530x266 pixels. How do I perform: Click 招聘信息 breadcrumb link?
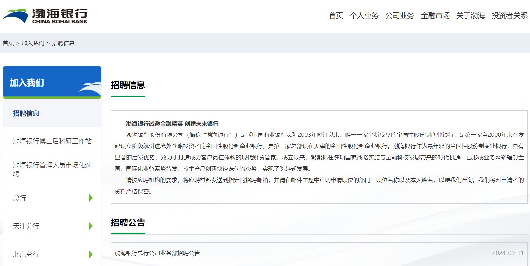tap(63, 43)
